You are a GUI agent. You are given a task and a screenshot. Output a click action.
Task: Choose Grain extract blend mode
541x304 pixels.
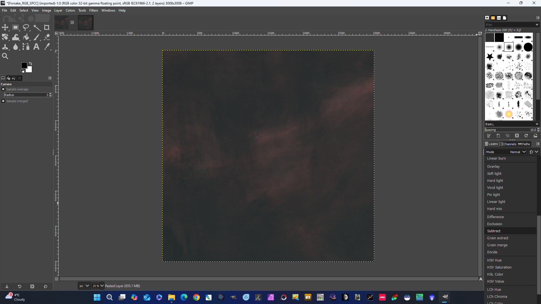coord(498,238)
